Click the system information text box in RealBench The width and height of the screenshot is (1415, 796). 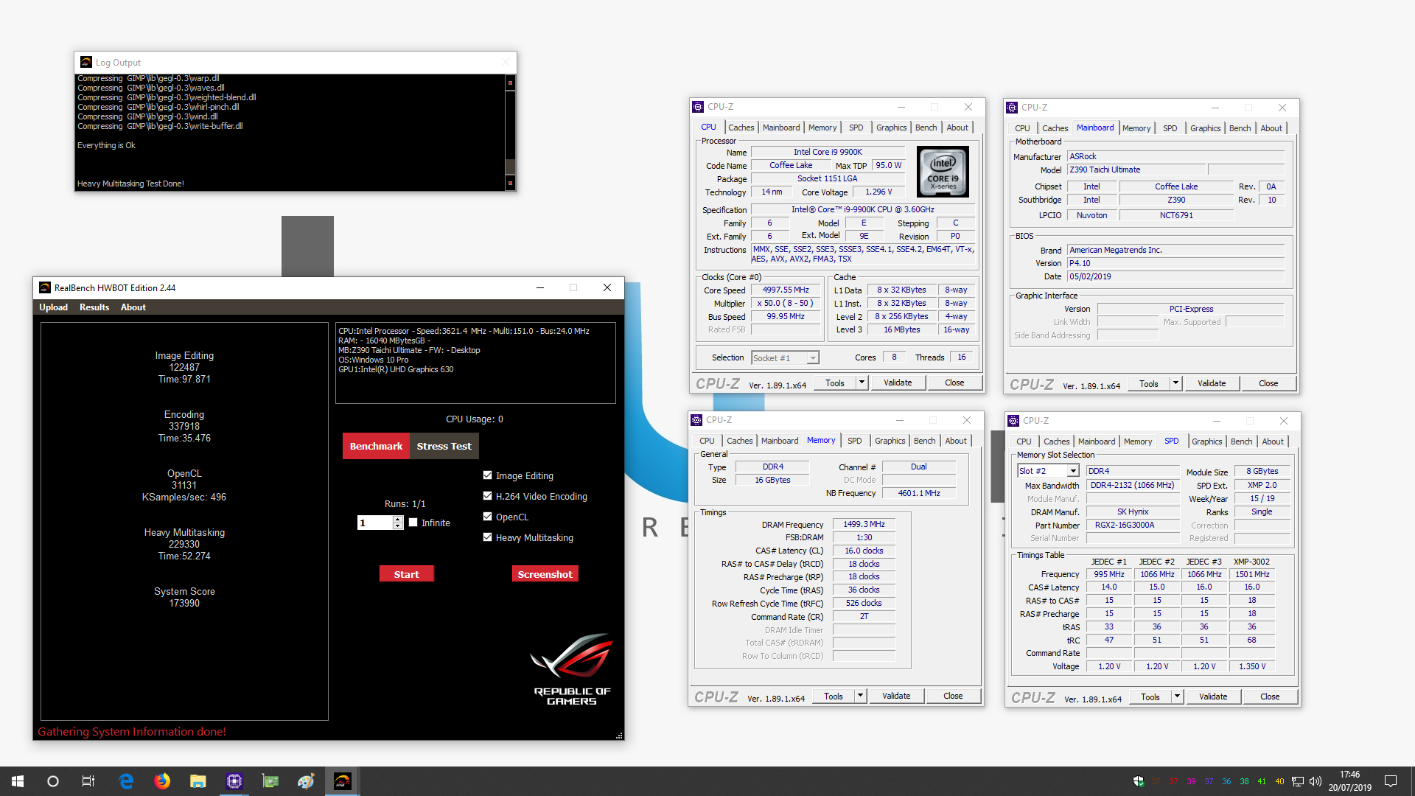(x=475, y=363)
